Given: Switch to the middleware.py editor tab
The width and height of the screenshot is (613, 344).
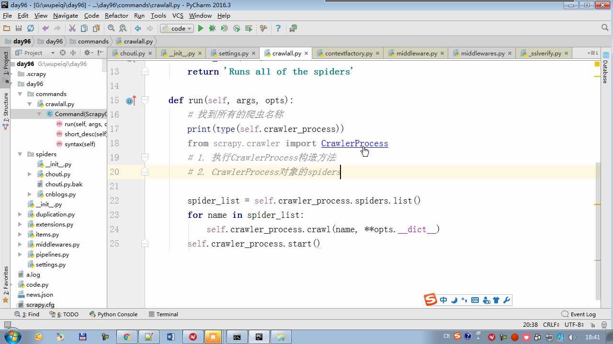Looking at the screenshot, I should click(x=416, y=53).
